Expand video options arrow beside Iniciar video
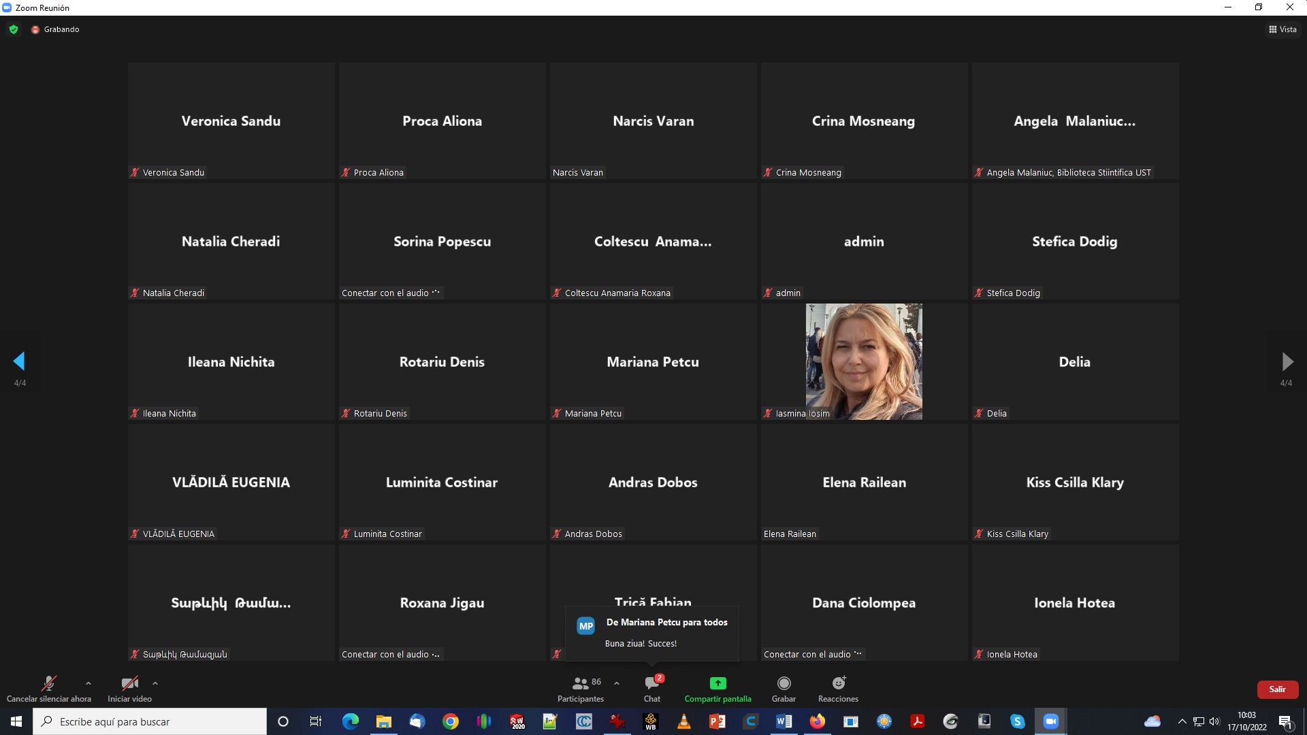Image resolution: width=1307 pixels, height=735 pixels. tap(155, 683)
